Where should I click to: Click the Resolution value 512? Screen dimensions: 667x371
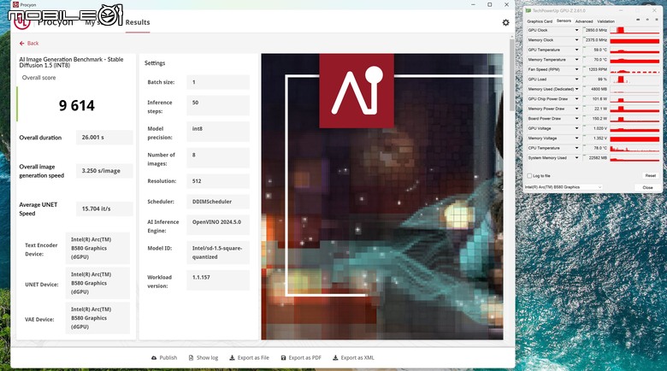coord(218,181)
